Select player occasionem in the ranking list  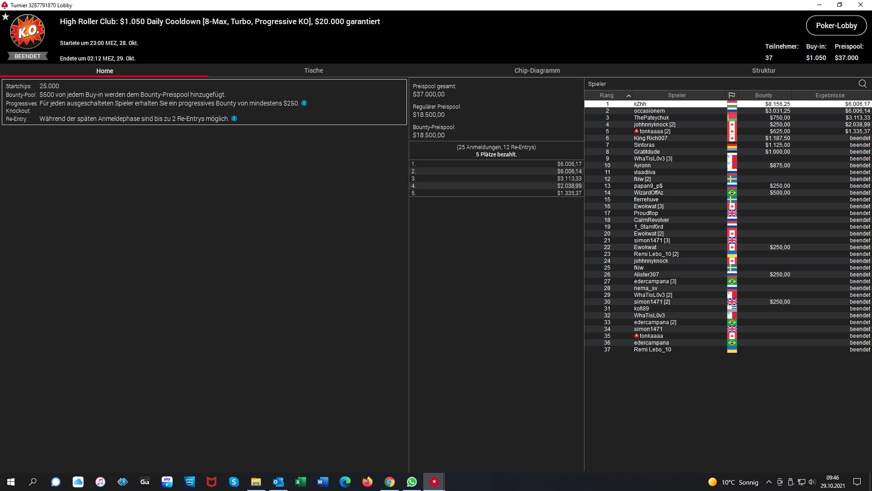click(x=649, y=111)
